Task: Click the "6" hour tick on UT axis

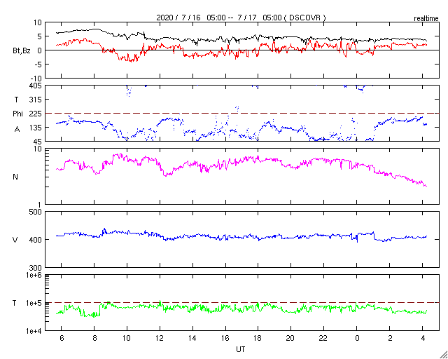Action: pos(61,338)
